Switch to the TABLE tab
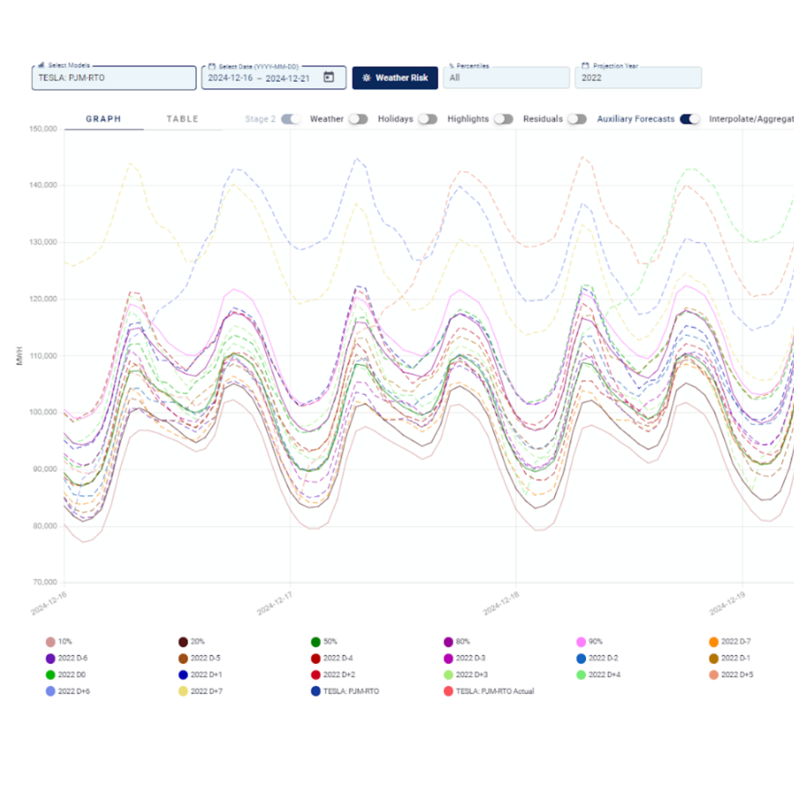 [x=182, y=118]
